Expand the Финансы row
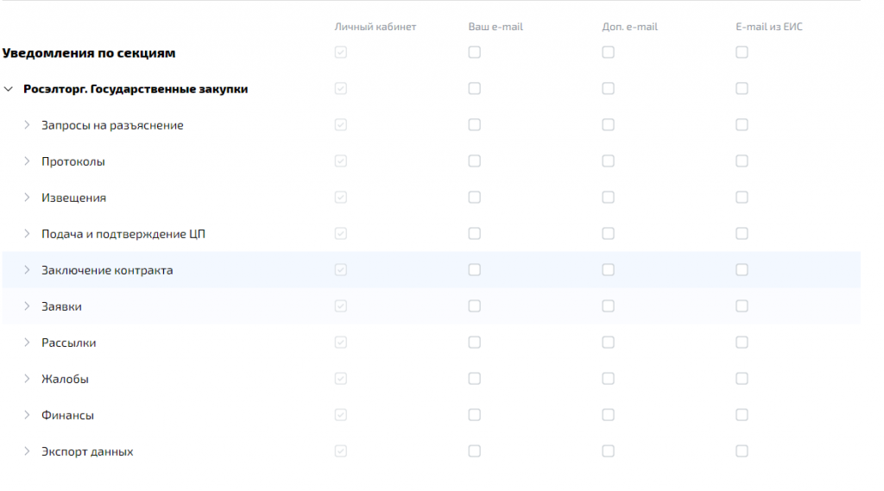884x491 pixels. [x=27, y=415]
